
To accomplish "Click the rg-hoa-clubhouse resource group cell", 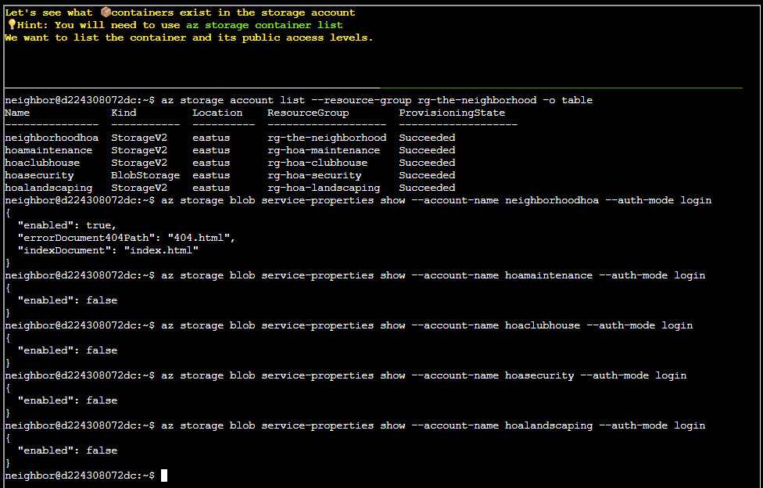I will tap(317, 163).
